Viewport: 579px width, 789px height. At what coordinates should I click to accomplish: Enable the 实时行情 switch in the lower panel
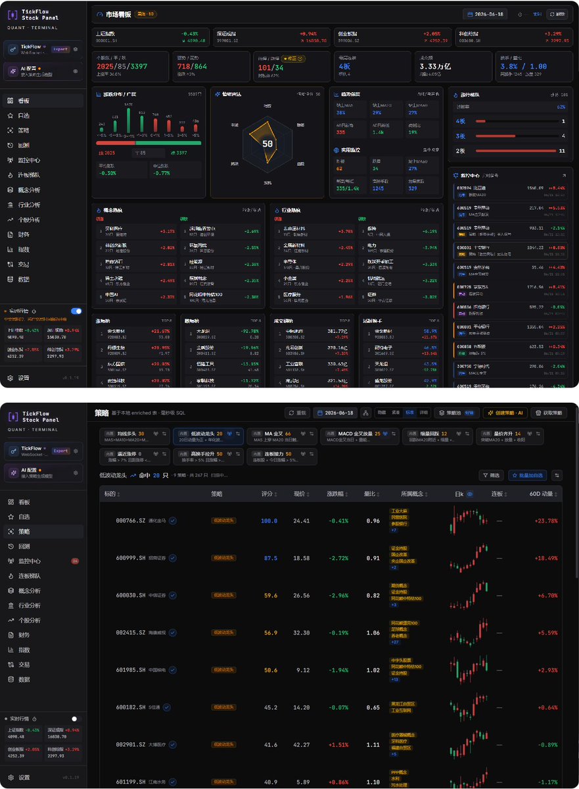point(76,719)
